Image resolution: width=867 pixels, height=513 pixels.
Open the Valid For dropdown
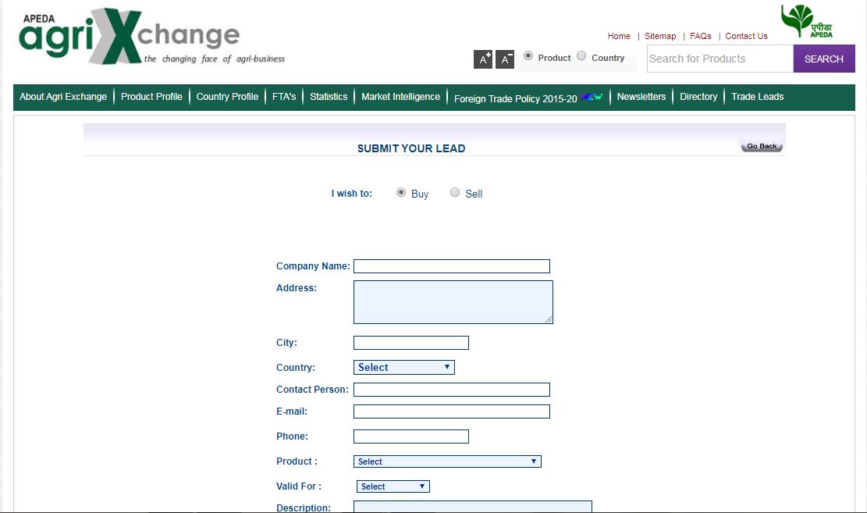pyautogui.click(x=393, y=486)
